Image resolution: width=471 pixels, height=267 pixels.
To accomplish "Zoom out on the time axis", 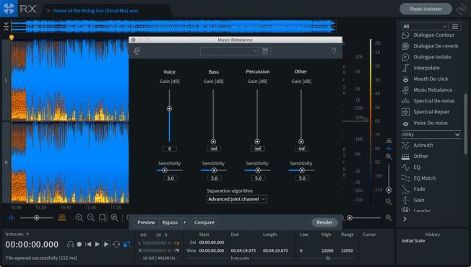I will click(x=91, y=218).
